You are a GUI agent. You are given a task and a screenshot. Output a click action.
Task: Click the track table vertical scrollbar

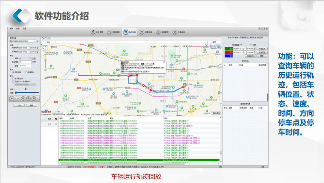pos(220,139)
